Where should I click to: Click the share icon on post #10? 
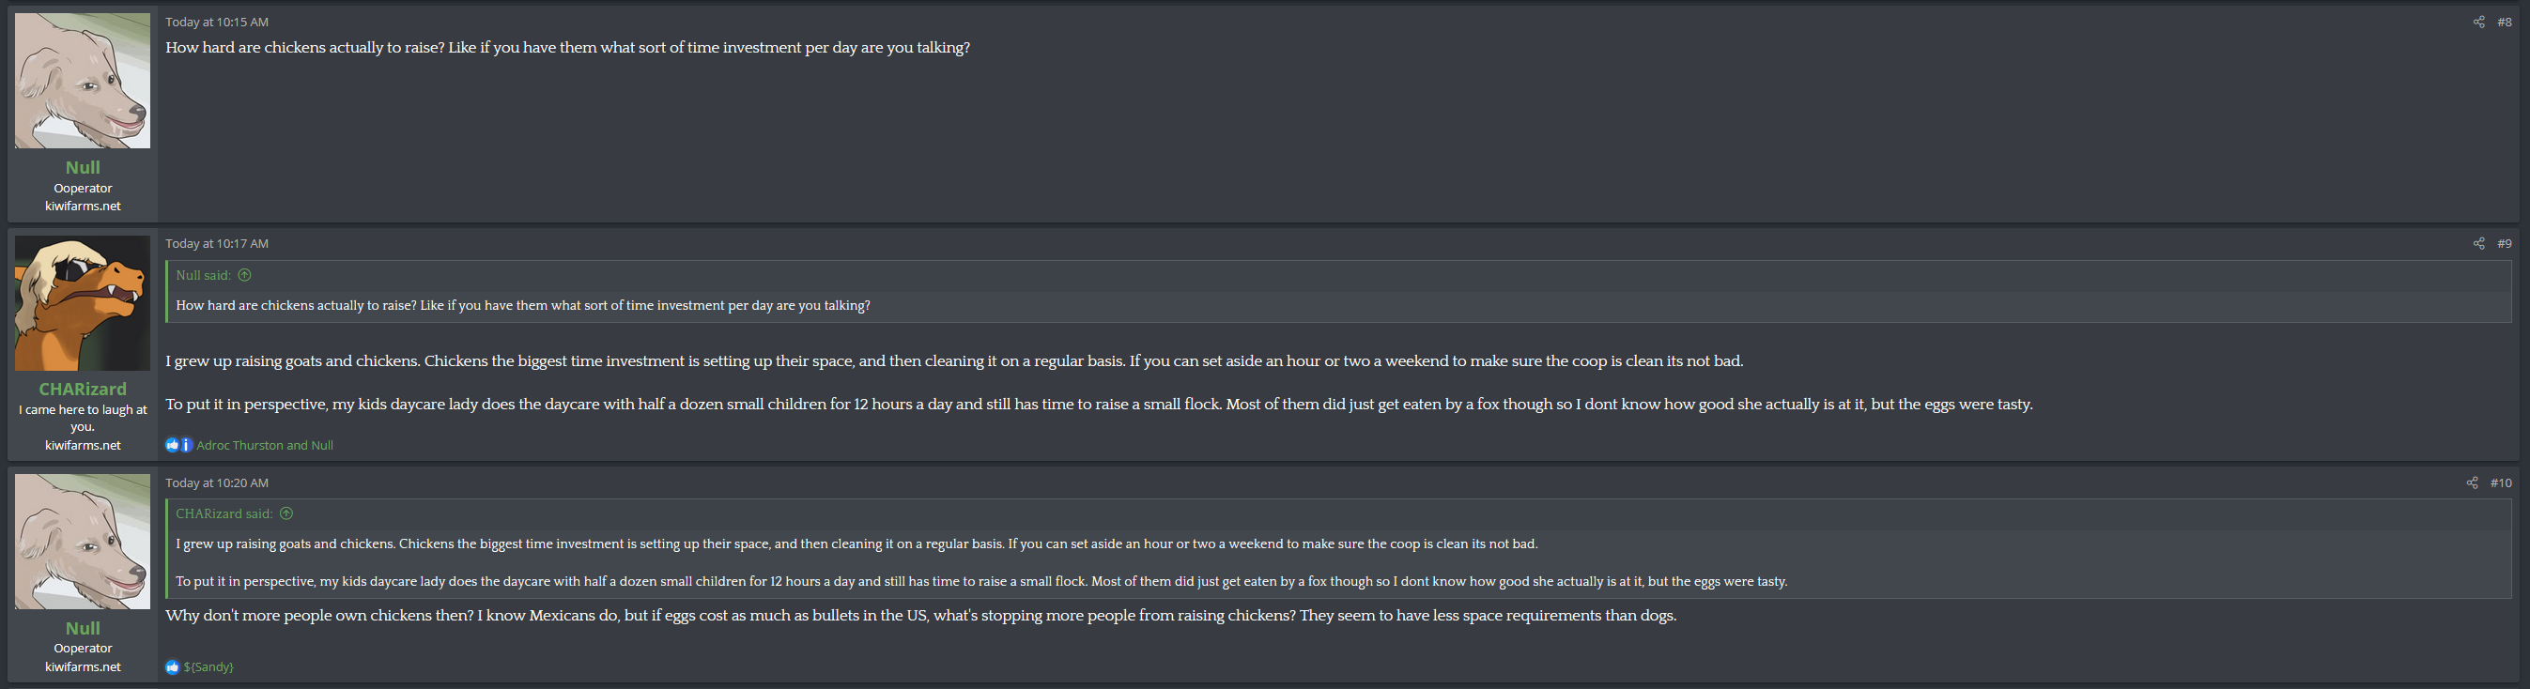[2472, 482]
